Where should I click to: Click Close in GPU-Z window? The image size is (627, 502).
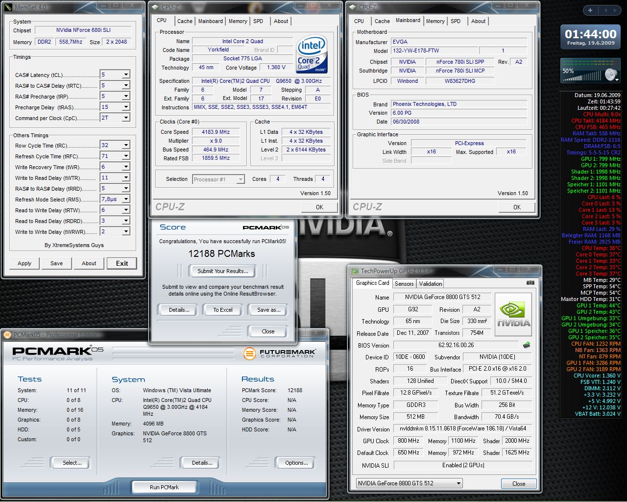tap(519, 483)
